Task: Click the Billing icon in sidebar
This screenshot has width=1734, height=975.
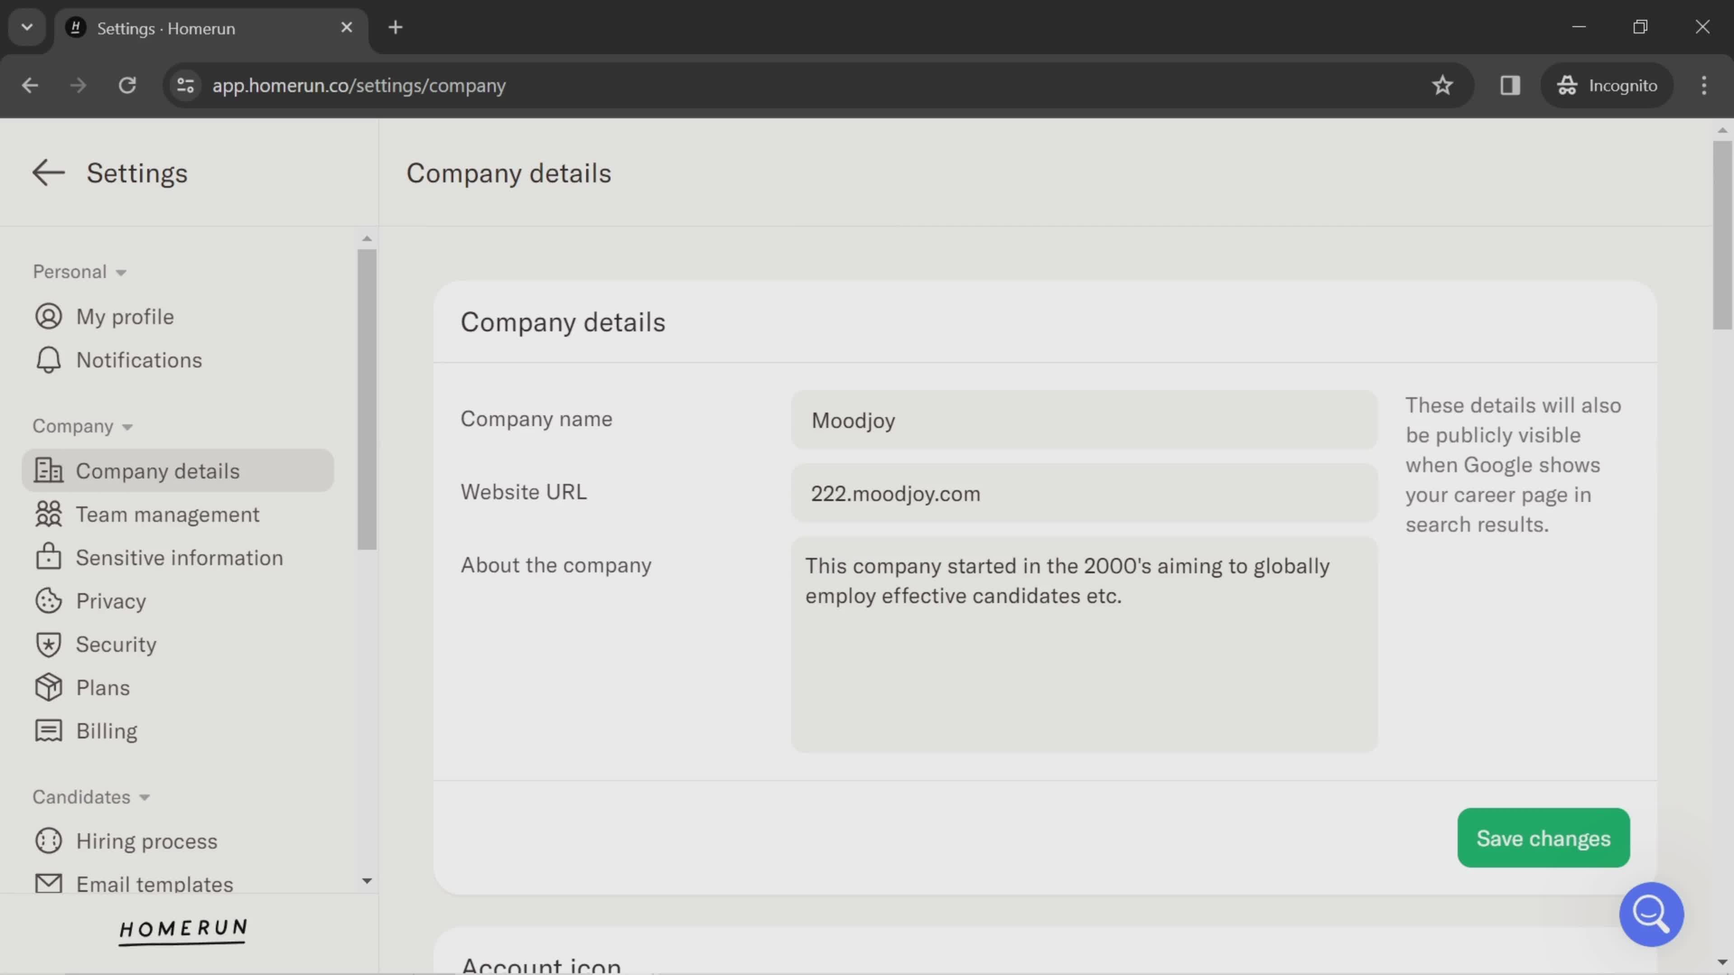Action: (x=47, y=730)
